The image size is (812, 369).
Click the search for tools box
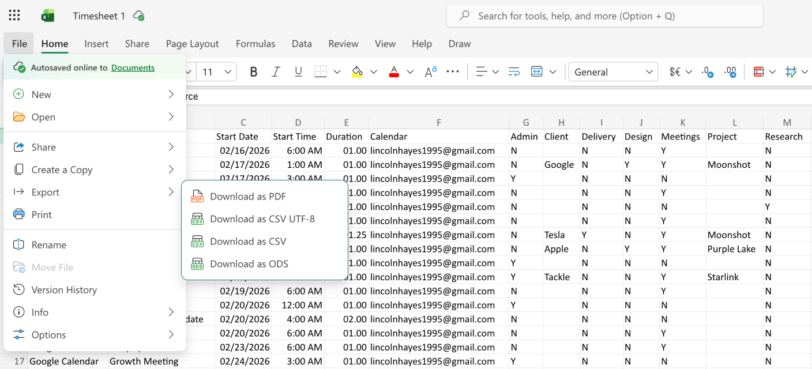[604, 16]
